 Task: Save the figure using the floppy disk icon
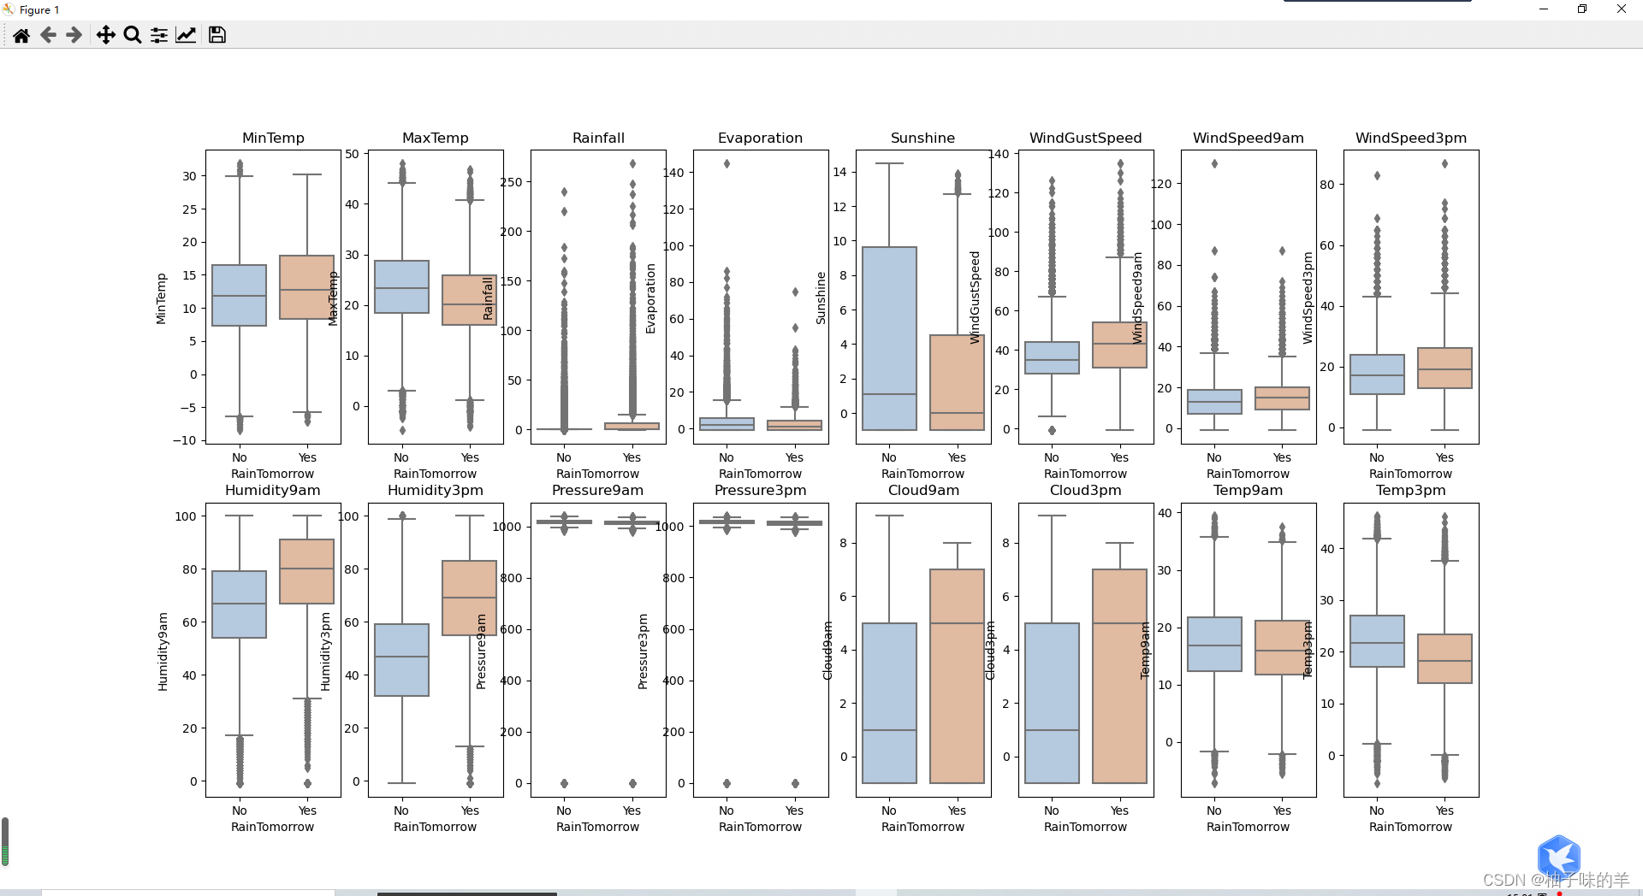coord(217,35)
